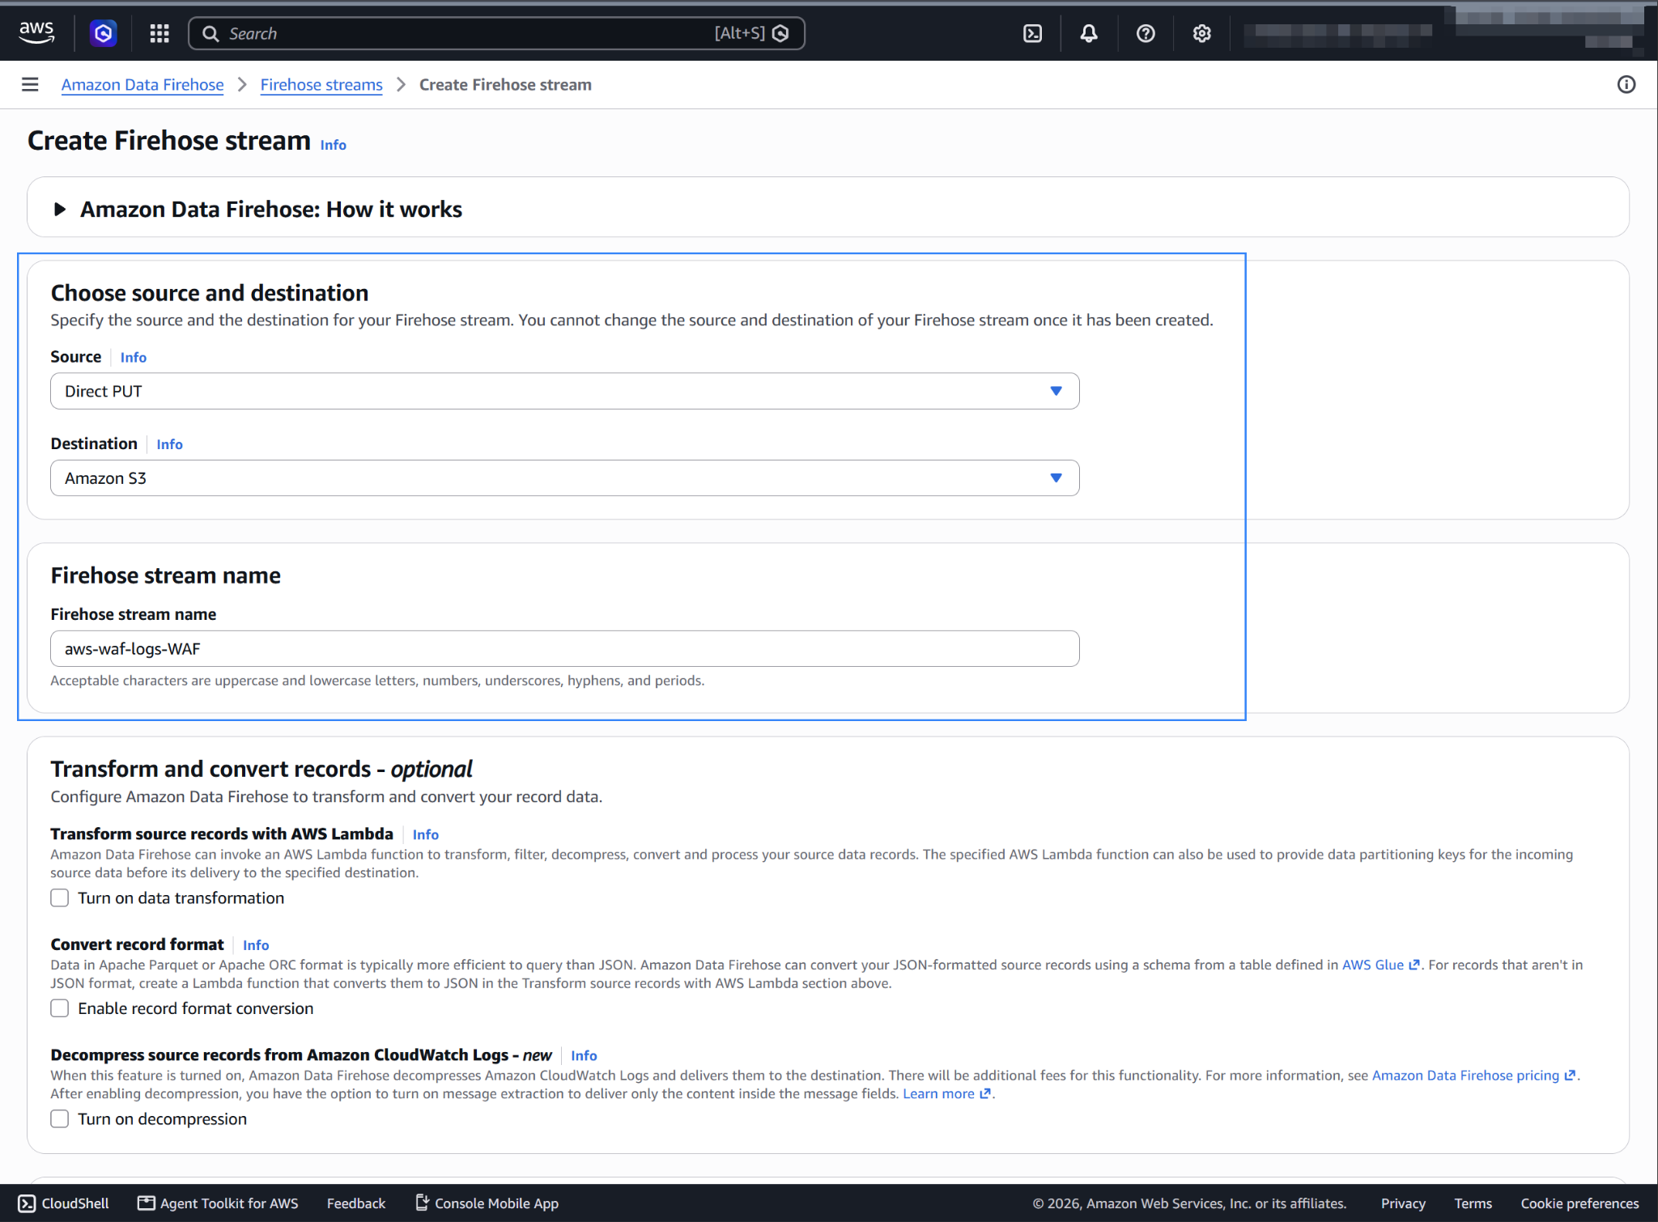Open the Learn more external link icon
1658x1222 pixels.
pyautogui.click(x=985, y=1093)
